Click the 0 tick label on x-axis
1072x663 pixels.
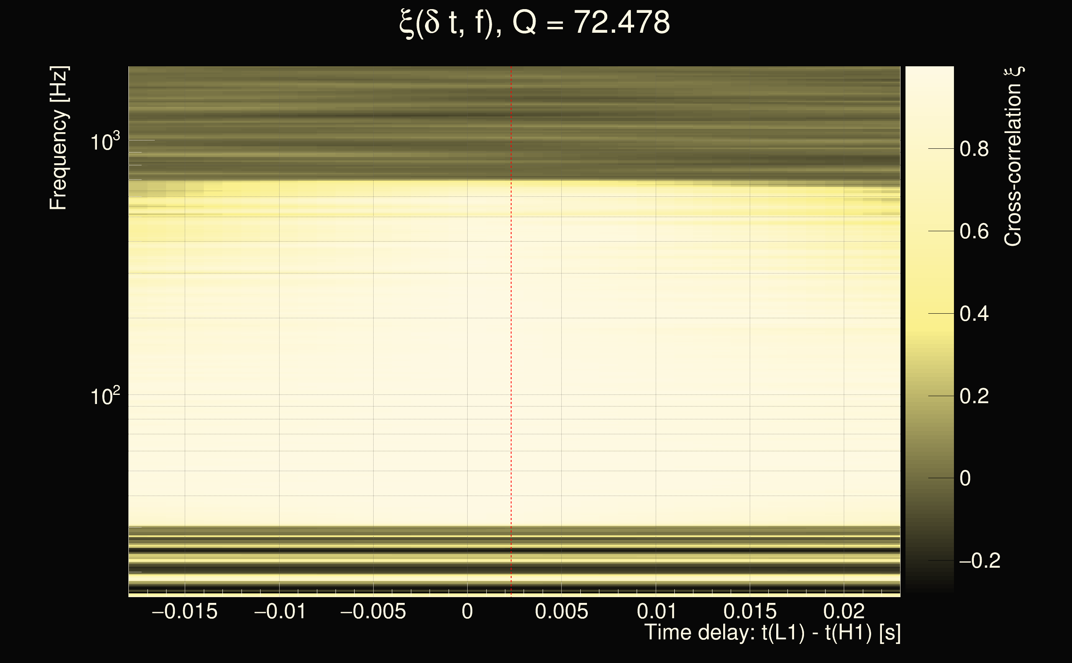(467, 611)
